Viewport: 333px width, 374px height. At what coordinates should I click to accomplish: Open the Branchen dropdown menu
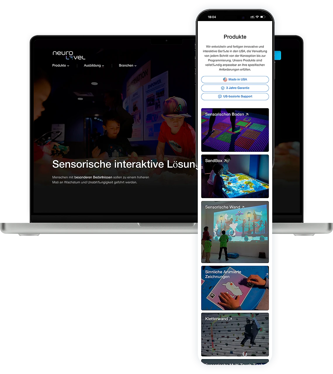coord(128,66)
